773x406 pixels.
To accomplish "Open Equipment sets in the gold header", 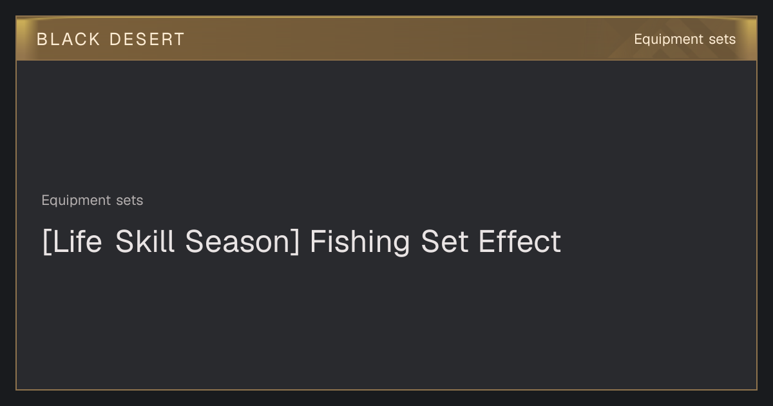I will click(684, 39).
